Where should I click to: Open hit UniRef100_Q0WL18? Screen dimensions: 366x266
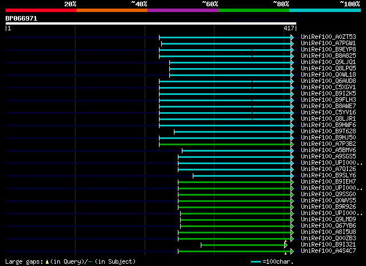coord(328,75)
